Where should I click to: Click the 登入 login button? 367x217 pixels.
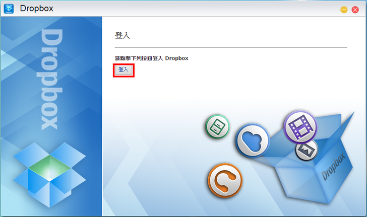[x=124, y=69]
